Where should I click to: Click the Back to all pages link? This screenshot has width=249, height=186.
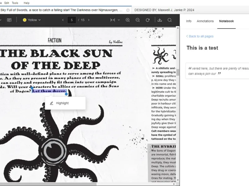(x=200, y=36)
